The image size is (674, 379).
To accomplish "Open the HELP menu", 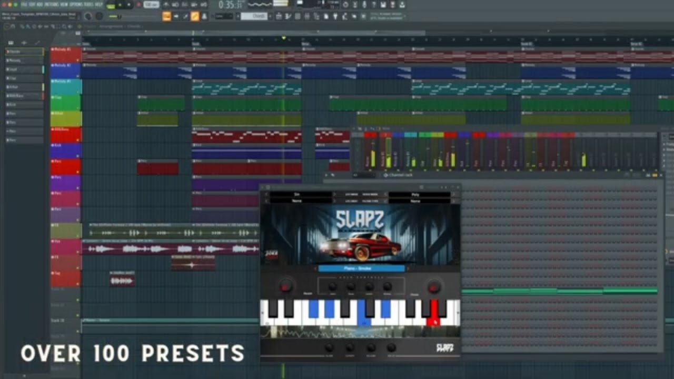I will point(99,4).
